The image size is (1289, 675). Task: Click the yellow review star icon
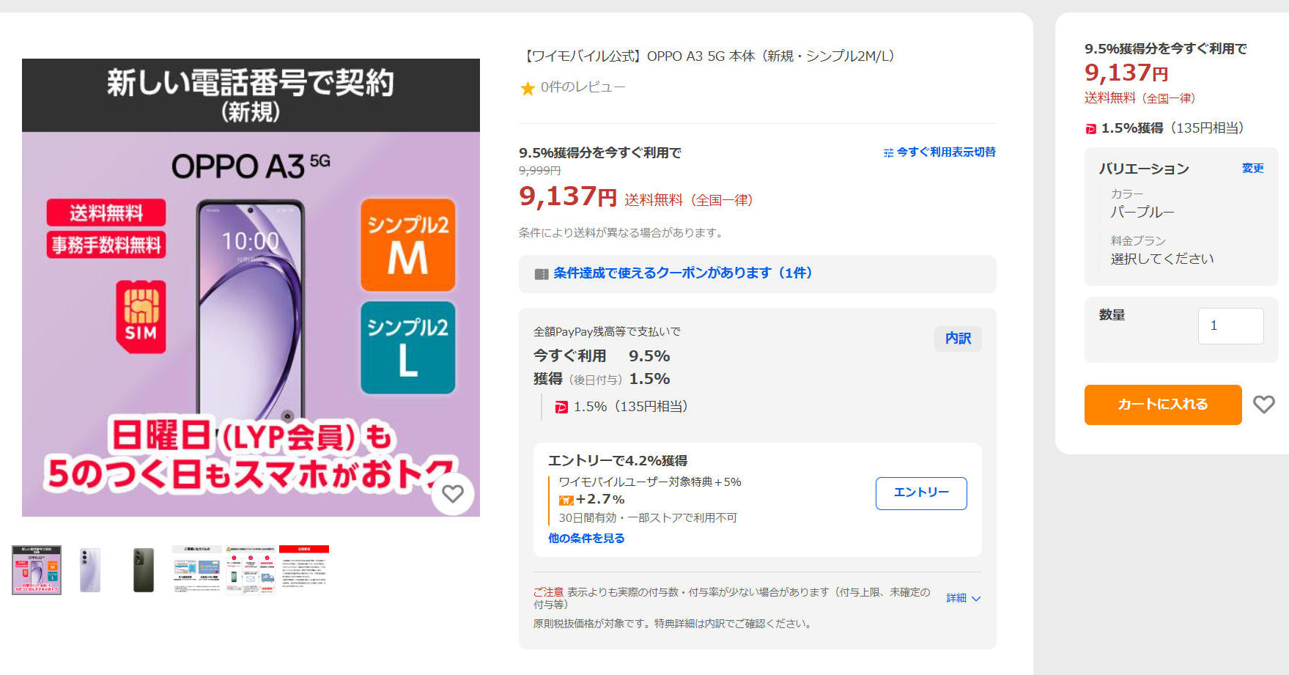click(528, 89)
